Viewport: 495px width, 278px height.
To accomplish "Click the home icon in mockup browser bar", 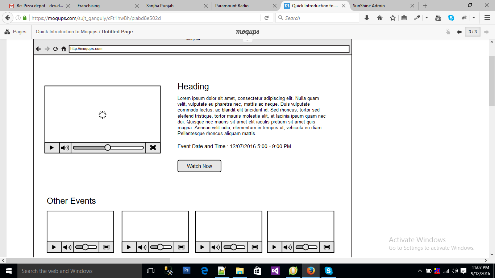I will (64, 49).
